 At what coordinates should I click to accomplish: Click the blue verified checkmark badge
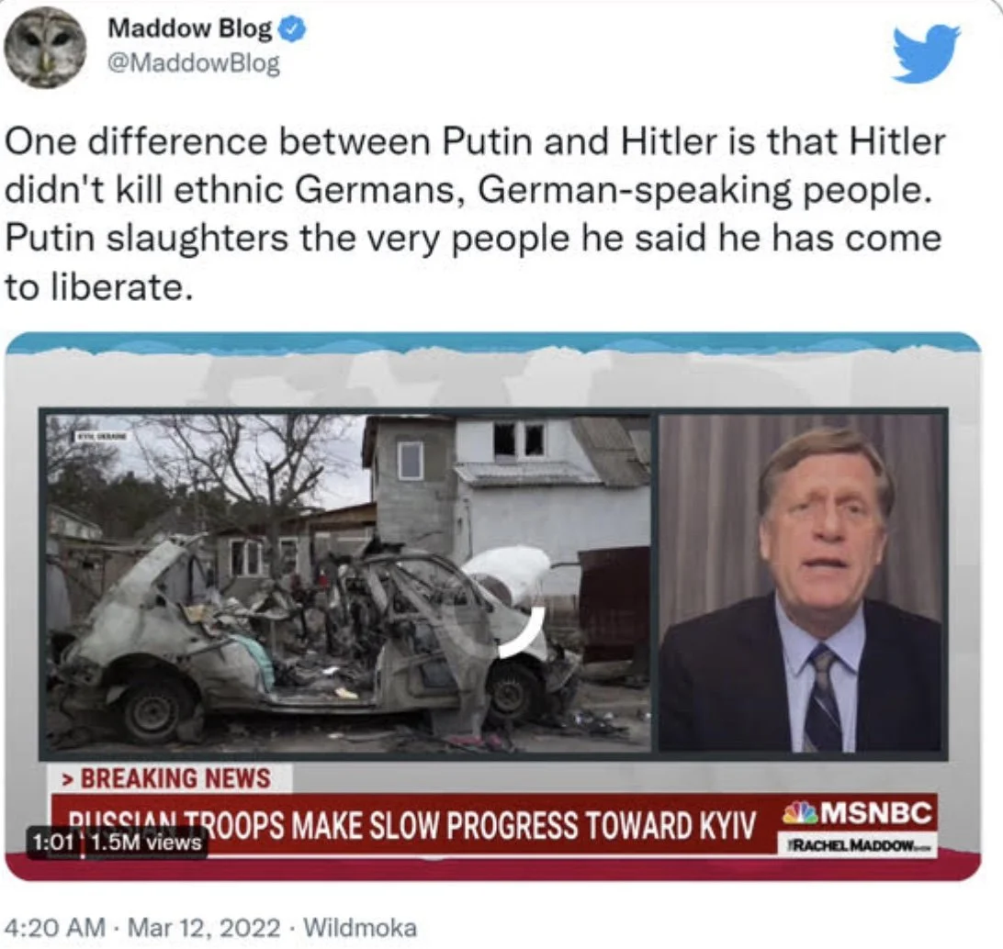(293, 29)
